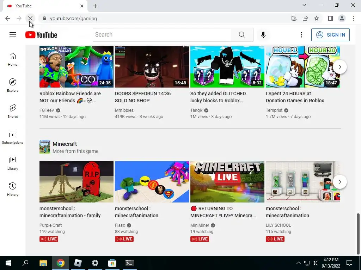
Task: Open the Windows Start menu
Action: 8,263
